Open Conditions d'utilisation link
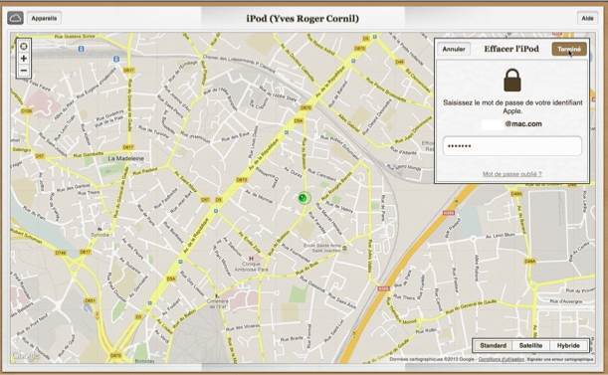Screen dimensions: 608x375 501,359
